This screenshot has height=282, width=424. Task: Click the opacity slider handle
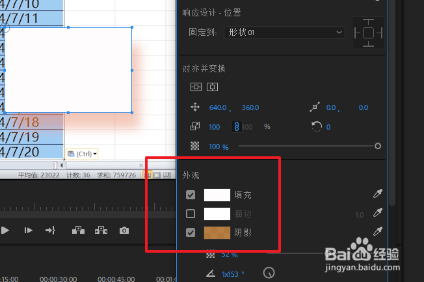(378, 147)
